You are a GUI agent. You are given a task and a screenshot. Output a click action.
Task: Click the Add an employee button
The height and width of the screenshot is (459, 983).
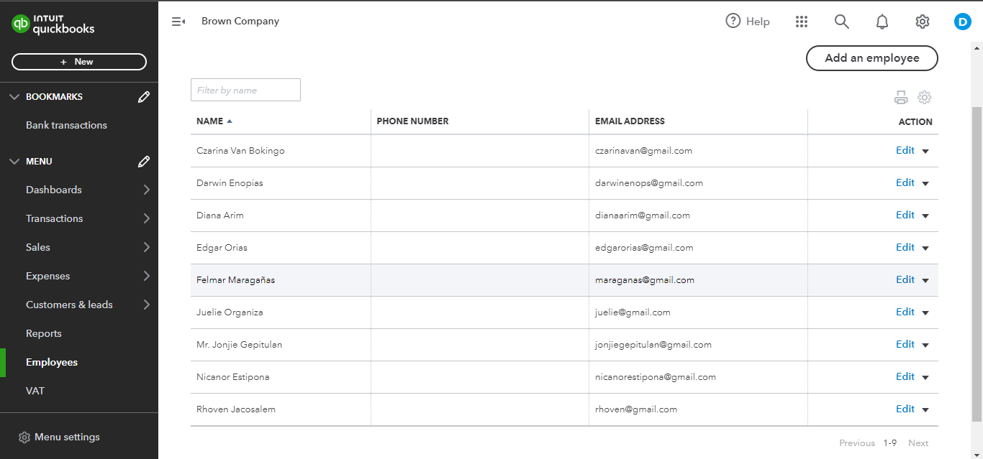(871, 58)
